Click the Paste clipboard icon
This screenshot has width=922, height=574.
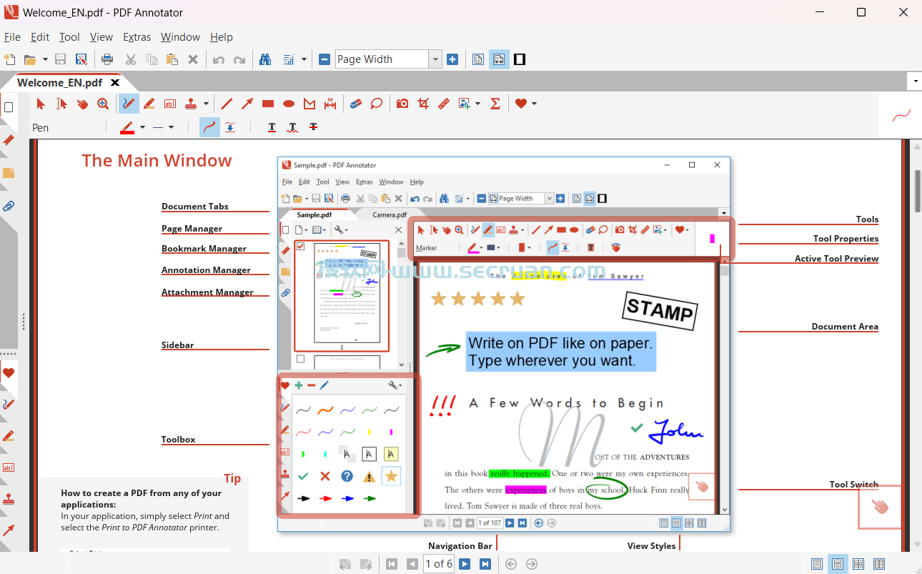(172, 59)
